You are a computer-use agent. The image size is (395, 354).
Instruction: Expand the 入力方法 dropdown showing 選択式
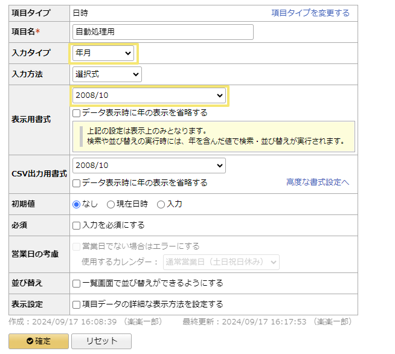pos(107,74)
